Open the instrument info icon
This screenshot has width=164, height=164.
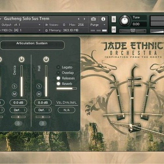[x=103, y=19]
